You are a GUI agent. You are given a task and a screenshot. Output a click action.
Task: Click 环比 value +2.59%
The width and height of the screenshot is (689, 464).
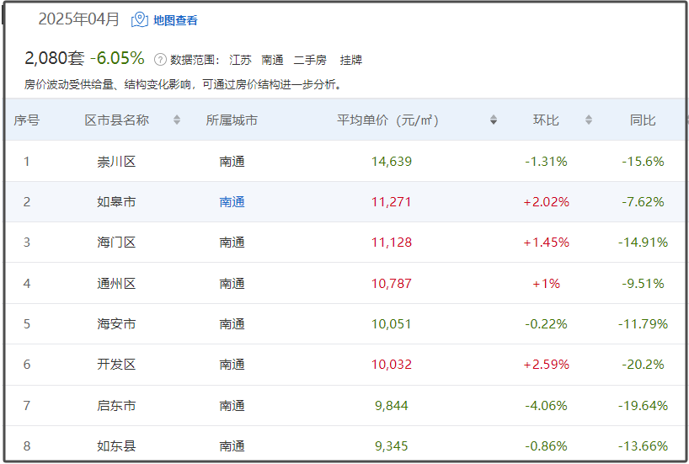pyautogui.click(x=546, y=365)
